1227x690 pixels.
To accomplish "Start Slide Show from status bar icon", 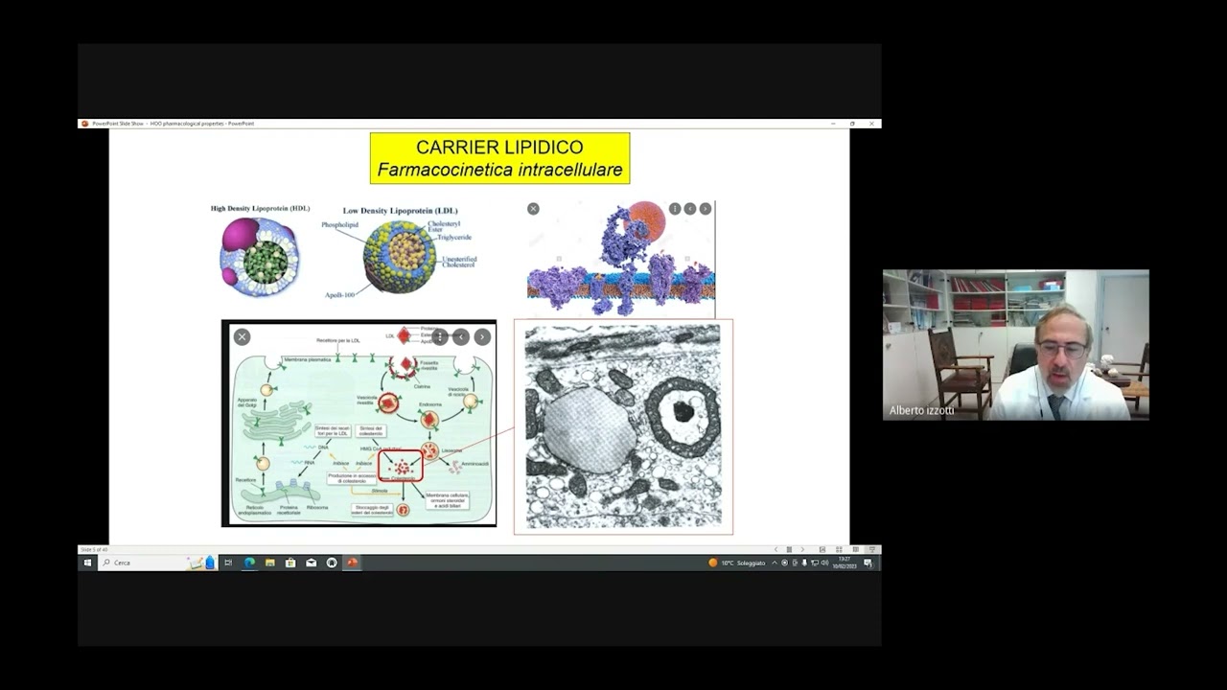I will (x=871, y=549).
